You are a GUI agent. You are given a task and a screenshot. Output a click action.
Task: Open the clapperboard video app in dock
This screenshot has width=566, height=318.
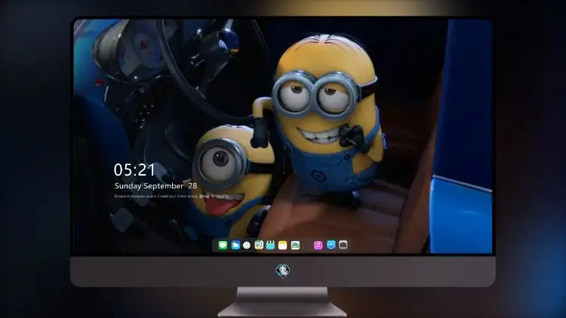tap(270, 245)
